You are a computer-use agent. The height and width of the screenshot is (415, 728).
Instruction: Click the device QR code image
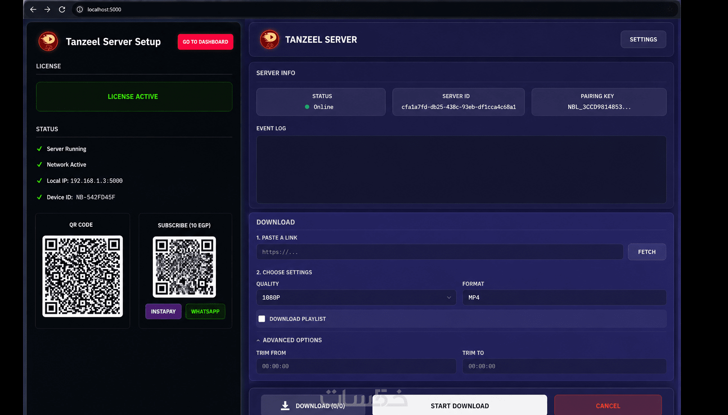click(83, 276)
